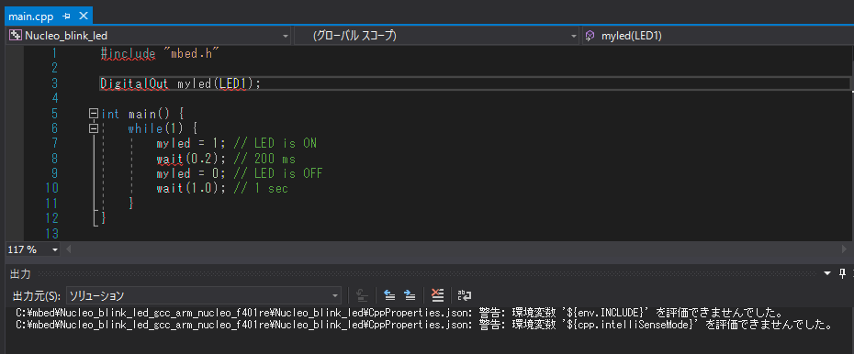Go to previous message in output
Image resolution: width=854 pixels, height=354 pixels.
point(389,295)
